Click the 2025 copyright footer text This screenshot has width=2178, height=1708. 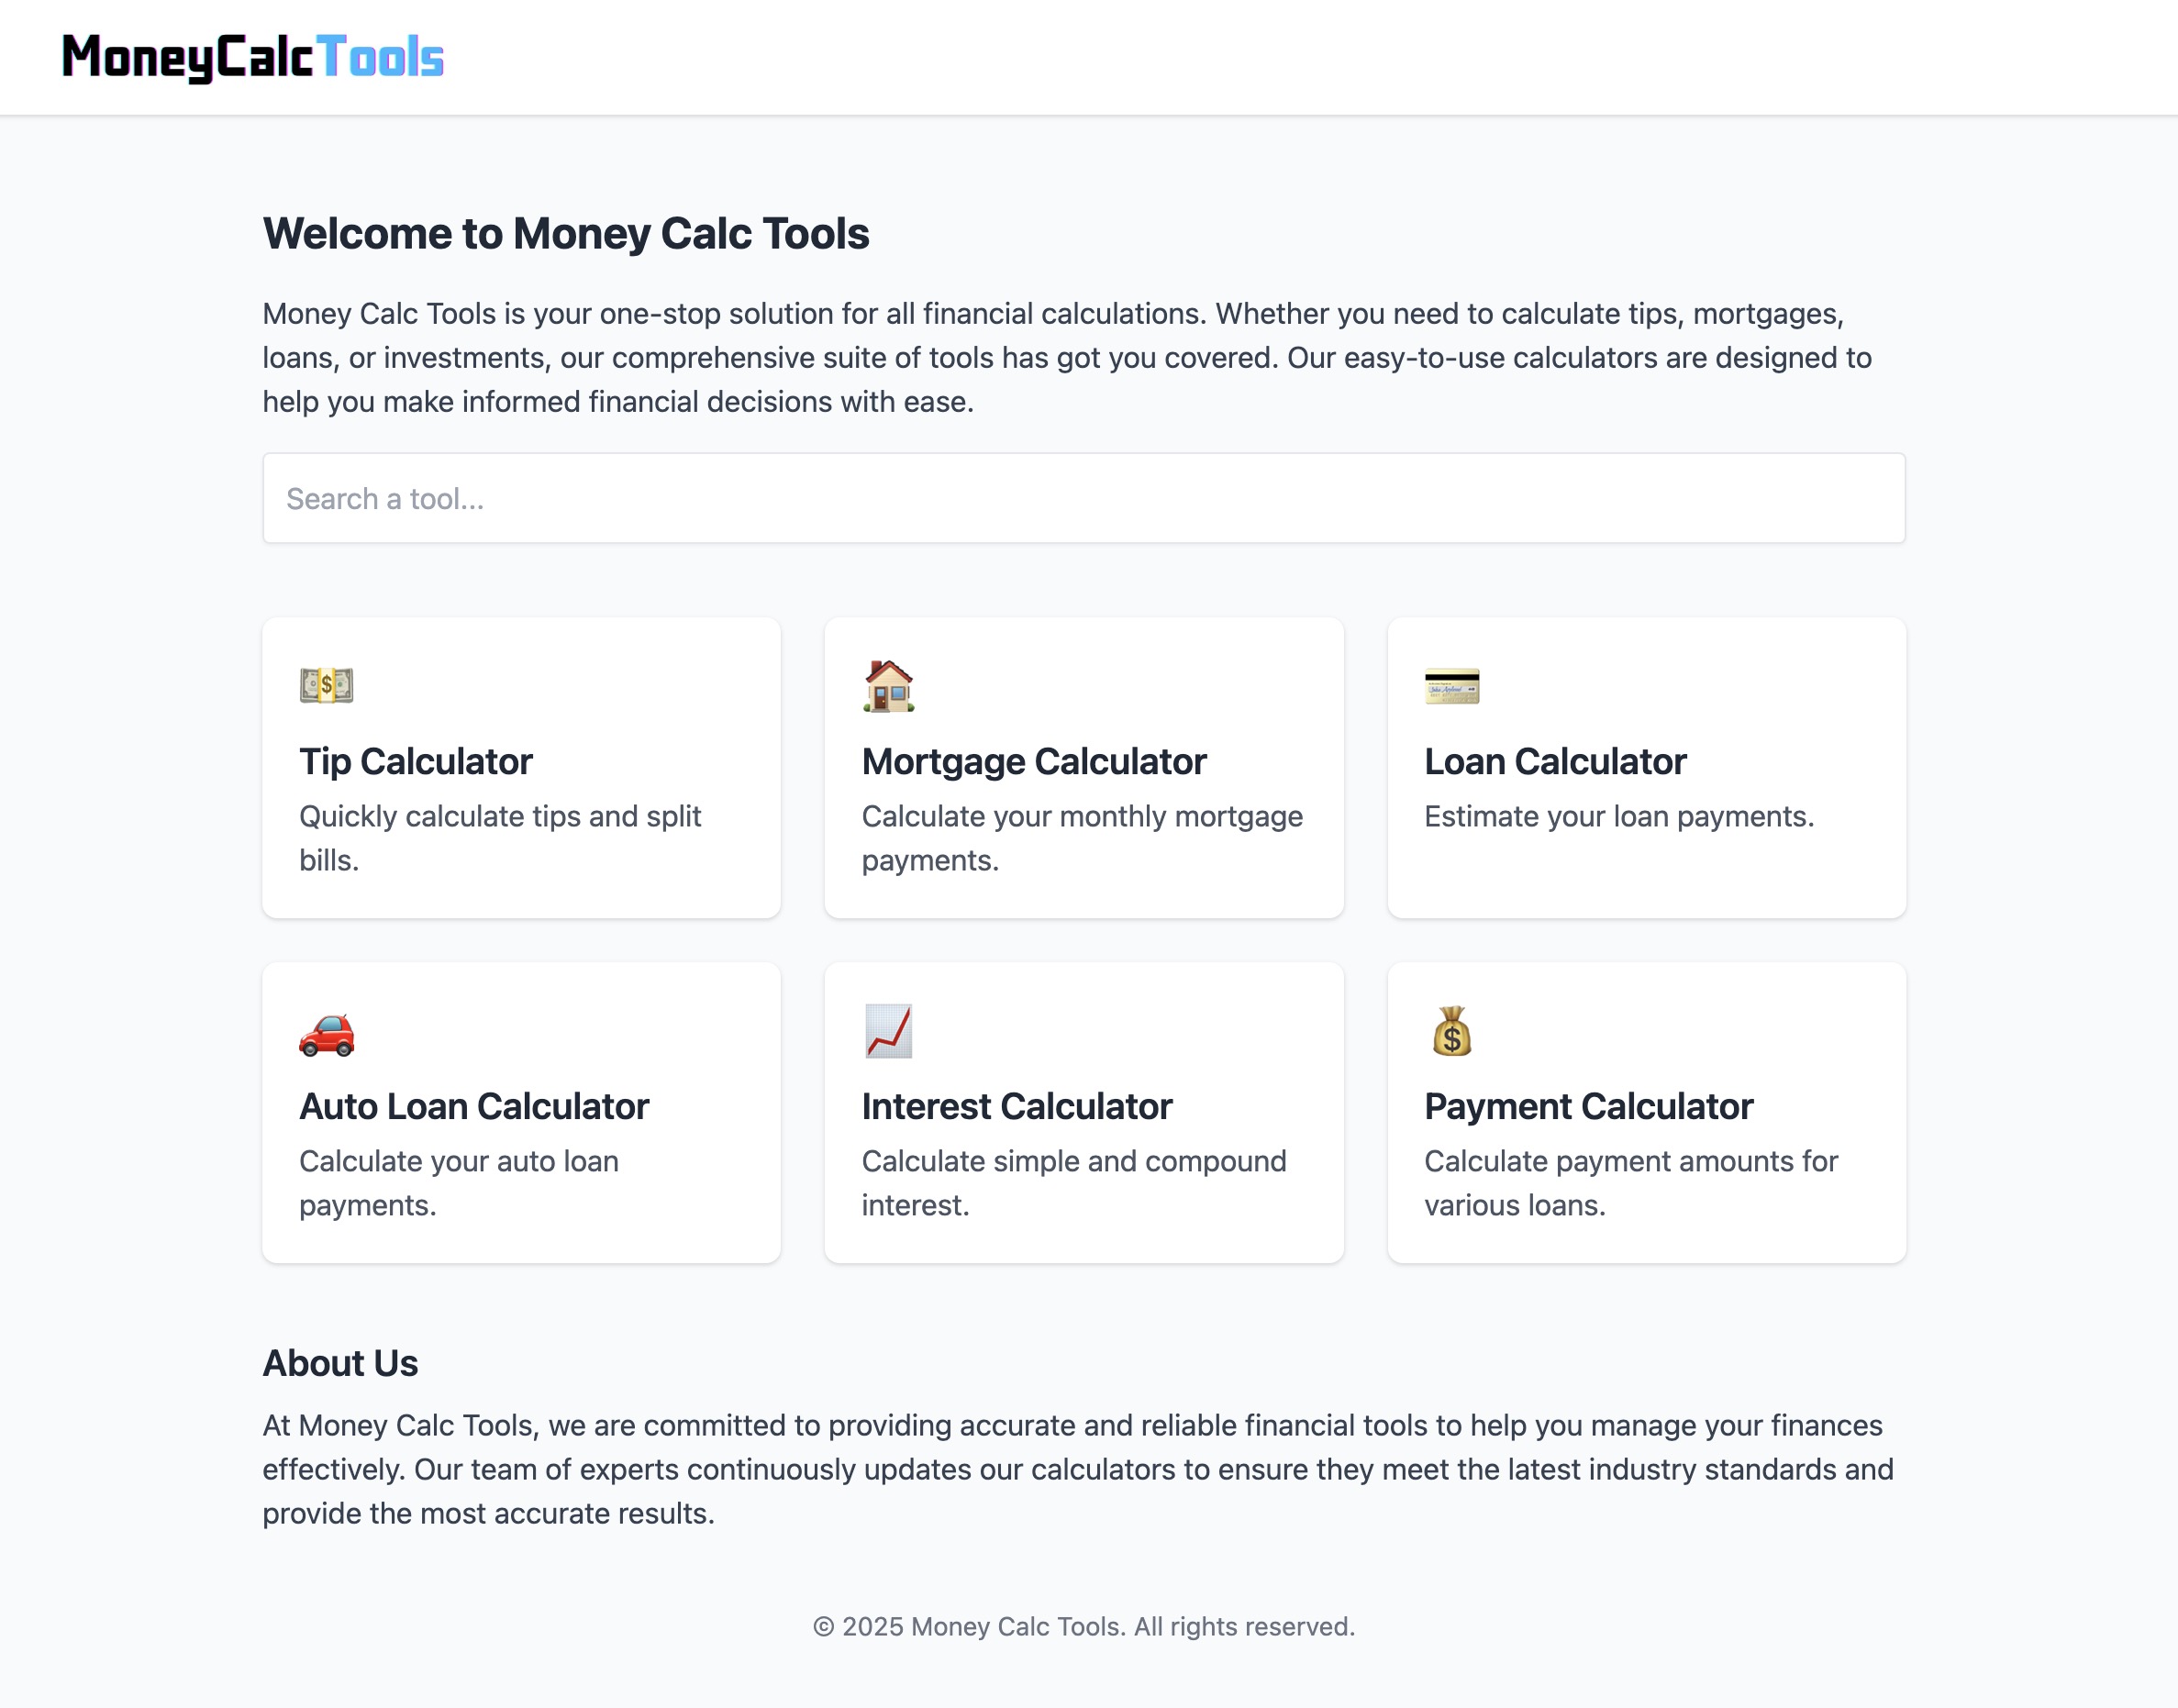click(x=1084, y=1626)
